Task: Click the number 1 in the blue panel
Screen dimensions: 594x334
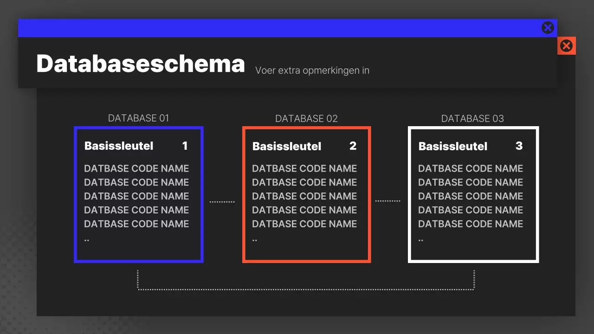Action: (185, 146)
